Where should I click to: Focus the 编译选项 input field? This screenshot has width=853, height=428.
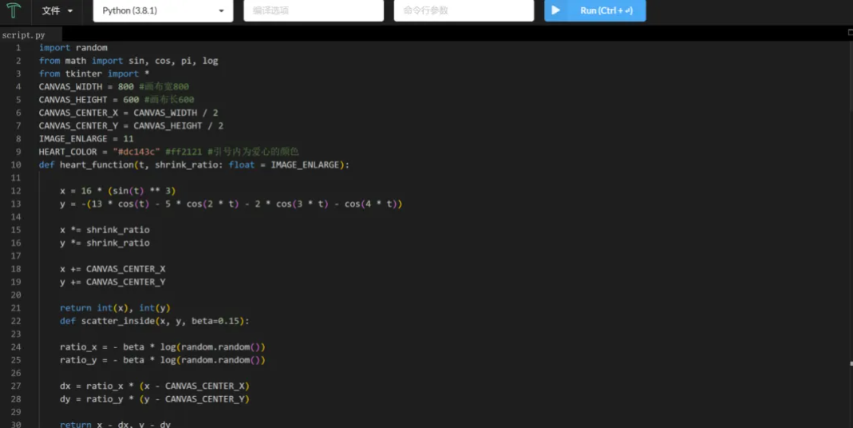[x=313, y=11]
